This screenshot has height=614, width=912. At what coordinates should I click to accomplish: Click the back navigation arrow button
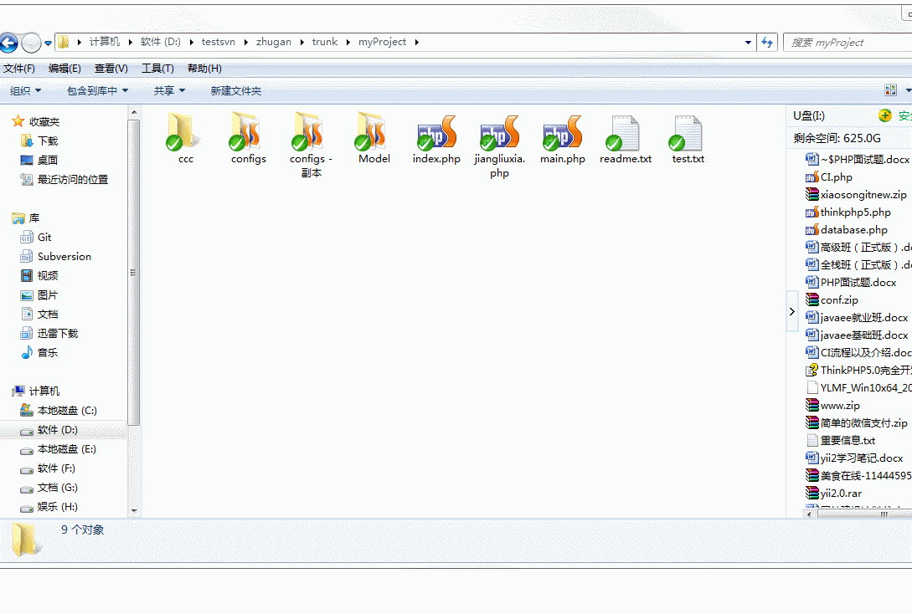[x=9, y=43]
